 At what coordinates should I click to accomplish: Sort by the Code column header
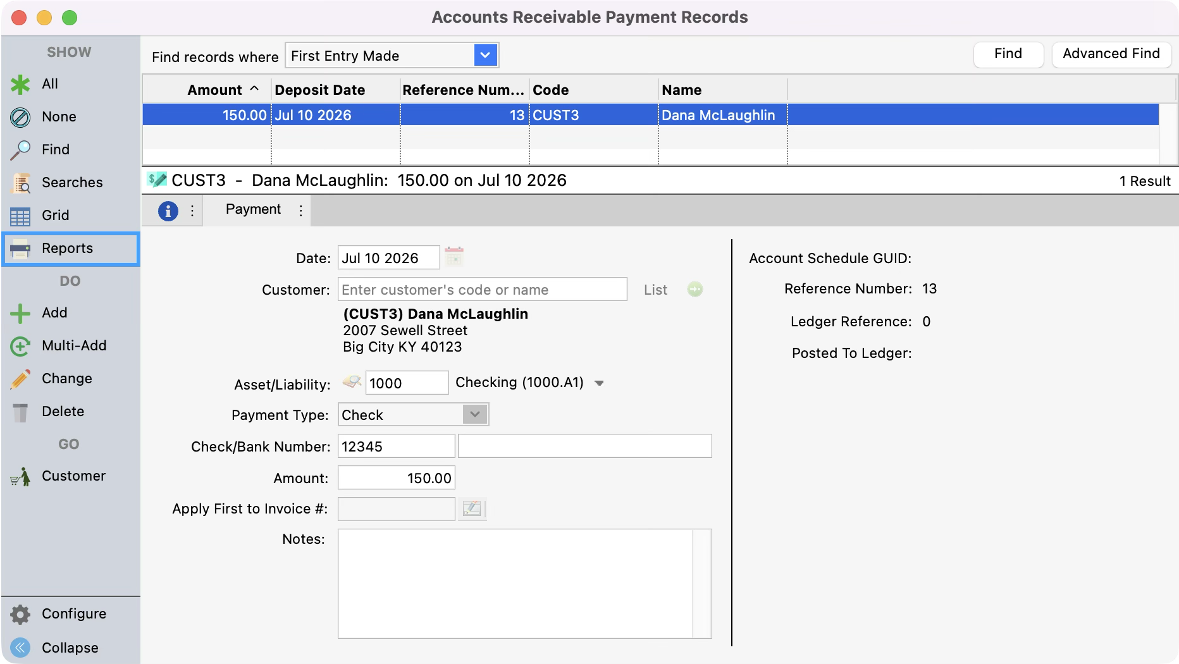coord(594,90)
